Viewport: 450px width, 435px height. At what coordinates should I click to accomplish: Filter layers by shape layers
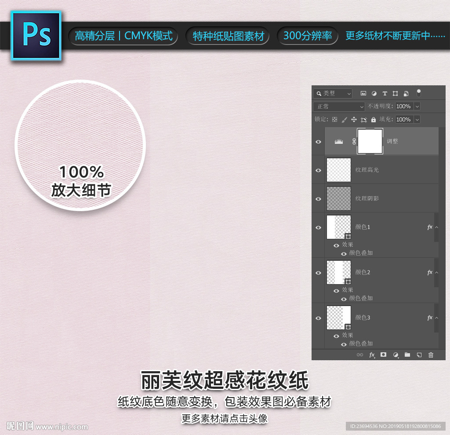coord(396,93)
